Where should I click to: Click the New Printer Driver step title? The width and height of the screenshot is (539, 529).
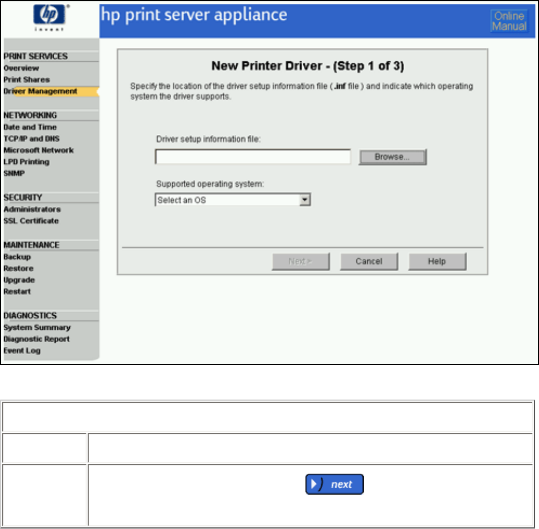tap(308, 66)
